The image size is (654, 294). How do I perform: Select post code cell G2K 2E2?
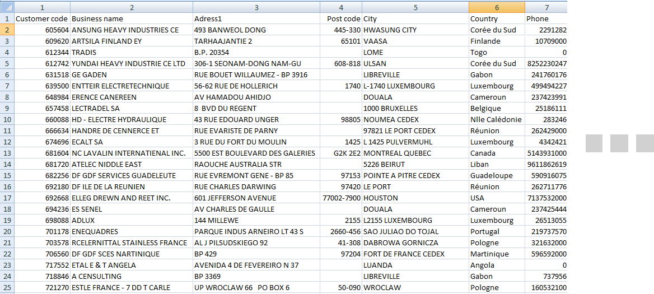[341, 153]
